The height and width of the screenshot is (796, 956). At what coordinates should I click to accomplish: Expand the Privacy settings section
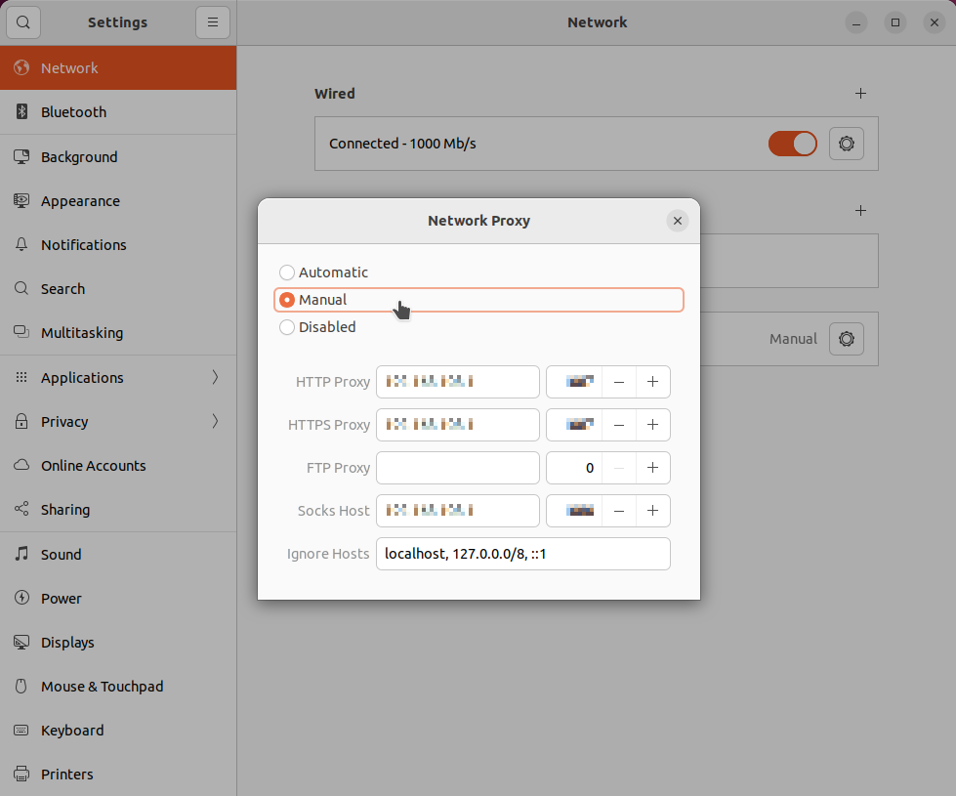click(64, 421)
